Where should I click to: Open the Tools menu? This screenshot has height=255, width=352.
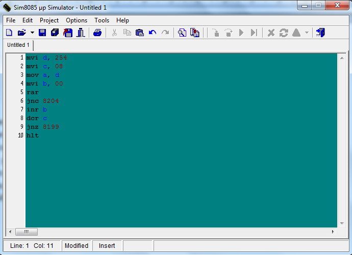(x=102, y=20)
